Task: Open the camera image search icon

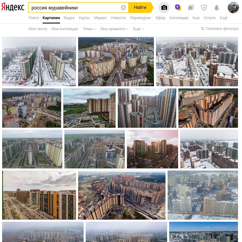Action: click(x=164, y=7)
